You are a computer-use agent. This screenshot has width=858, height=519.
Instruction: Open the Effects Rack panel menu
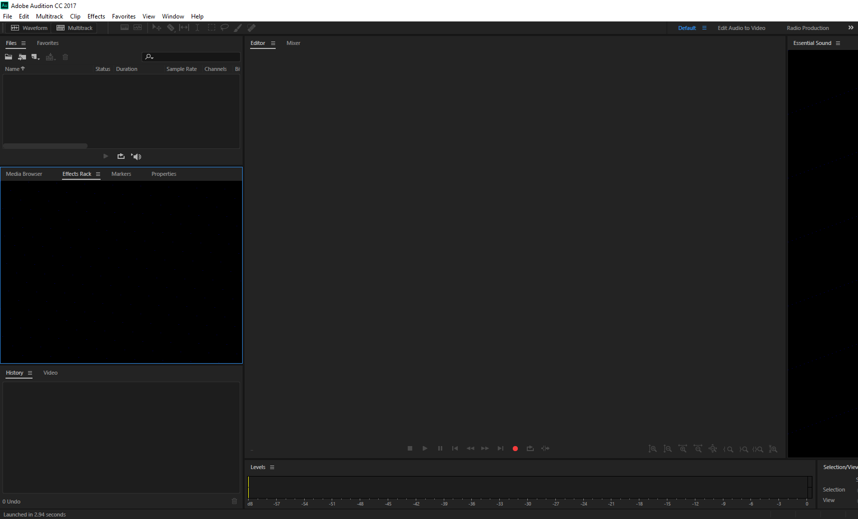click(x=98, y=174)
